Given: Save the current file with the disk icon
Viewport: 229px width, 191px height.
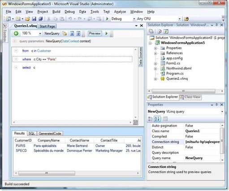Looking at the screenshot, I should 34,19.
